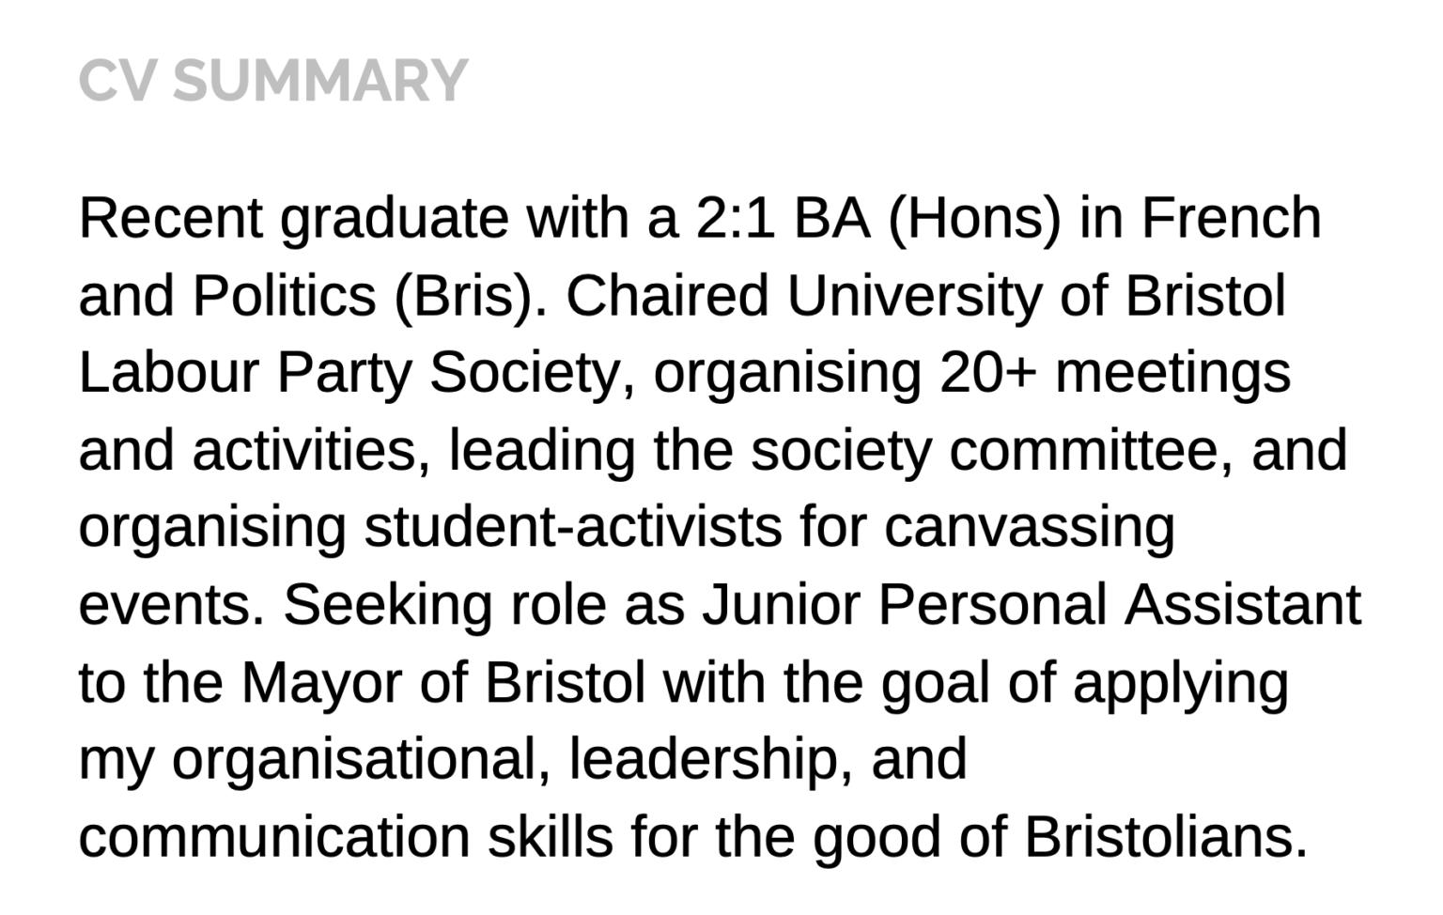The width and height of the screenshot is (1443, 915).
Task: Click the word "Bristolians"
Action: pyautogui.click(x=1165, y=838)
